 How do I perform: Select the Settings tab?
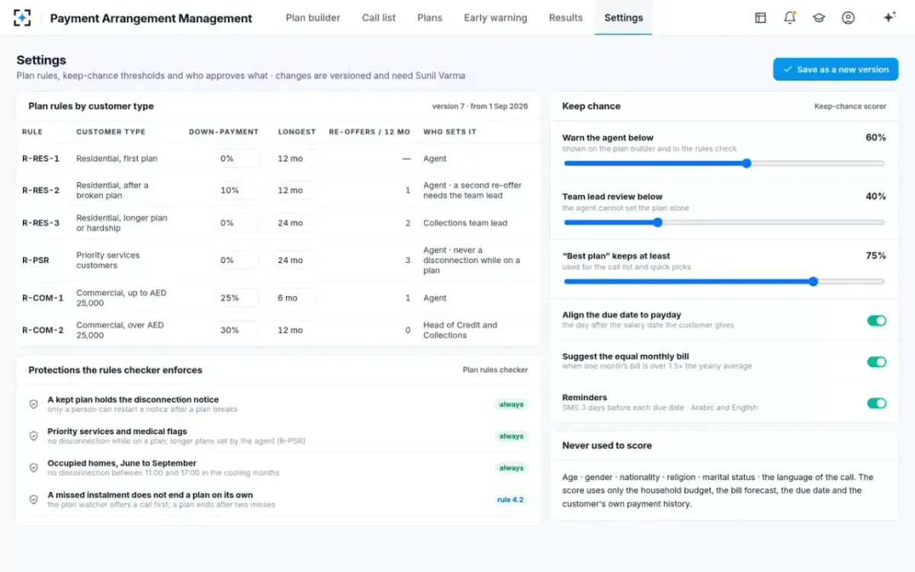coord(624,18)
